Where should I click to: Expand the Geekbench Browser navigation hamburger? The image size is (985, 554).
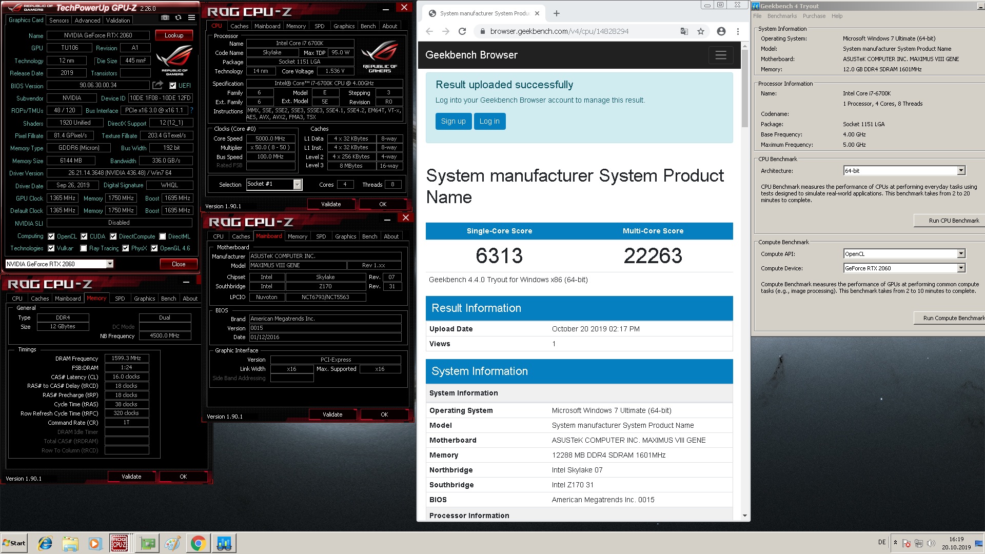pyautogui.click(x=721, y=55)
